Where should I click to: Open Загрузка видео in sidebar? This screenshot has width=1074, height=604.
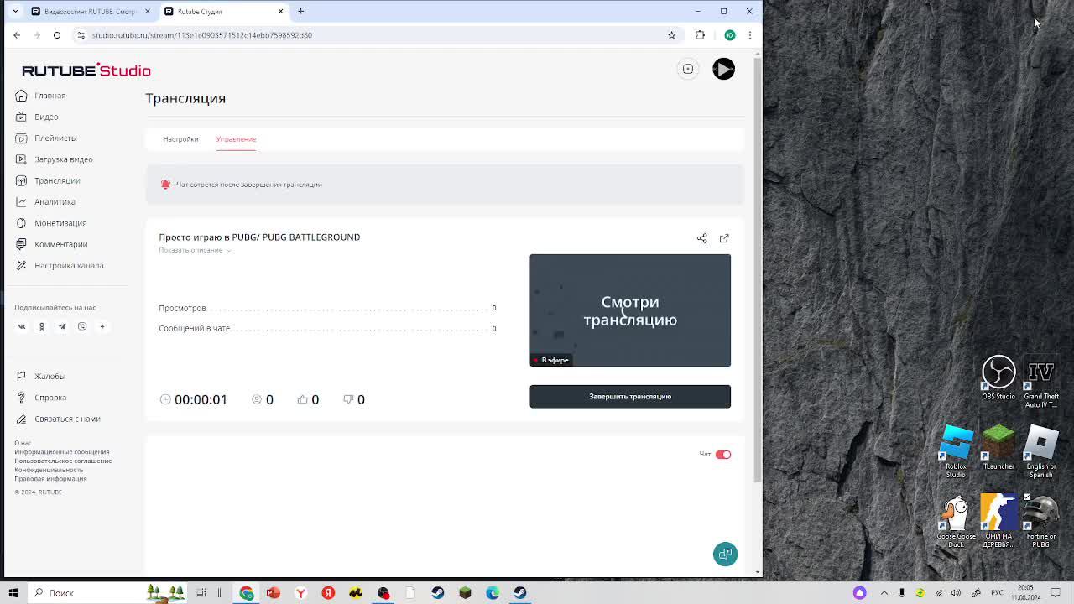[55, 159]
